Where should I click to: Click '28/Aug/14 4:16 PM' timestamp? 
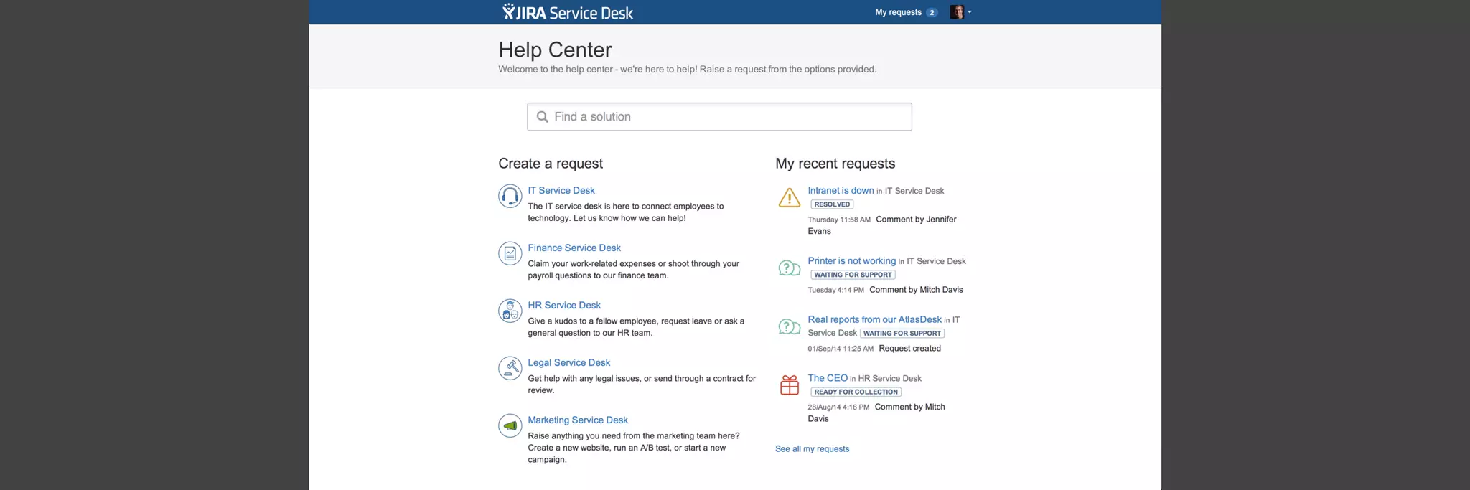[838, 407]
